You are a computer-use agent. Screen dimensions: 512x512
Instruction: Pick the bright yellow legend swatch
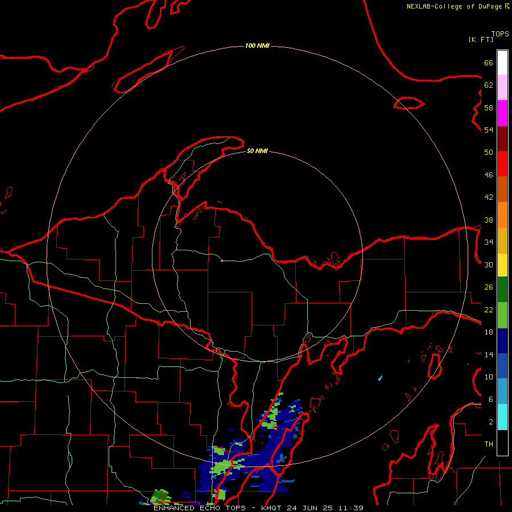(502, 265)
